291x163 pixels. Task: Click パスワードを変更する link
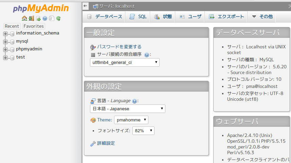point(119,47)
